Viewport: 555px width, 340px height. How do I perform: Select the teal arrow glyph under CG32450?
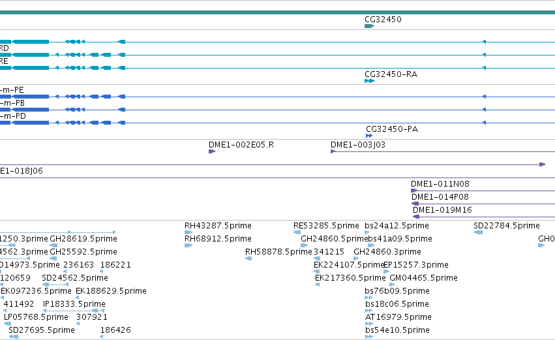point(369,26)
